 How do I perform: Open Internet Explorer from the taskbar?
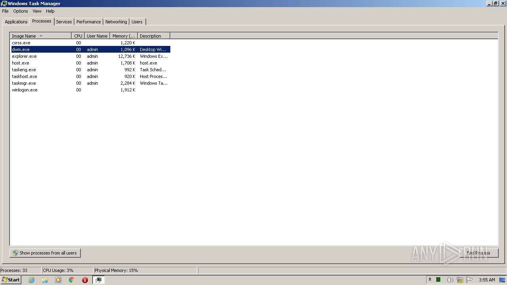click(x=31, y=280)
